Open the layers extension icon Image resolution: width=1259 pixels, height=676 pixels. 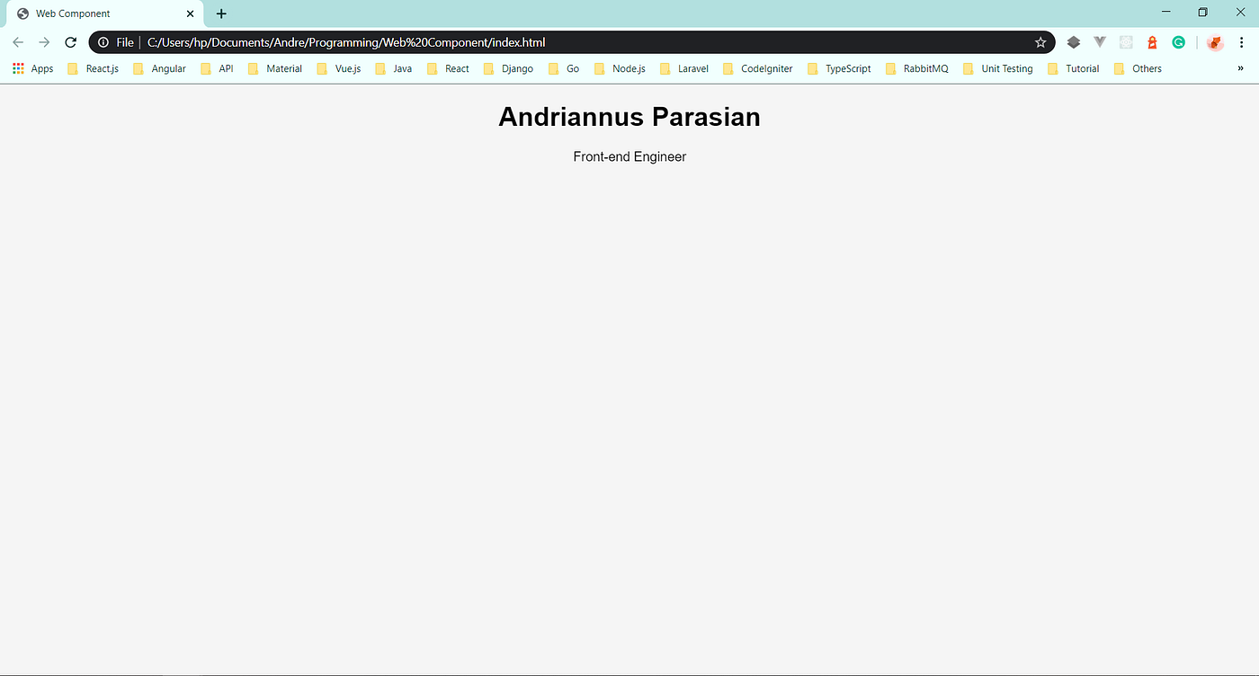(1073, 41)
